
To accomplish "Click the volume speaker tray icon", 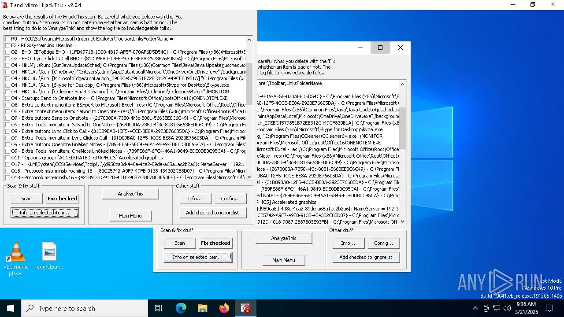I will pos(507,308).
